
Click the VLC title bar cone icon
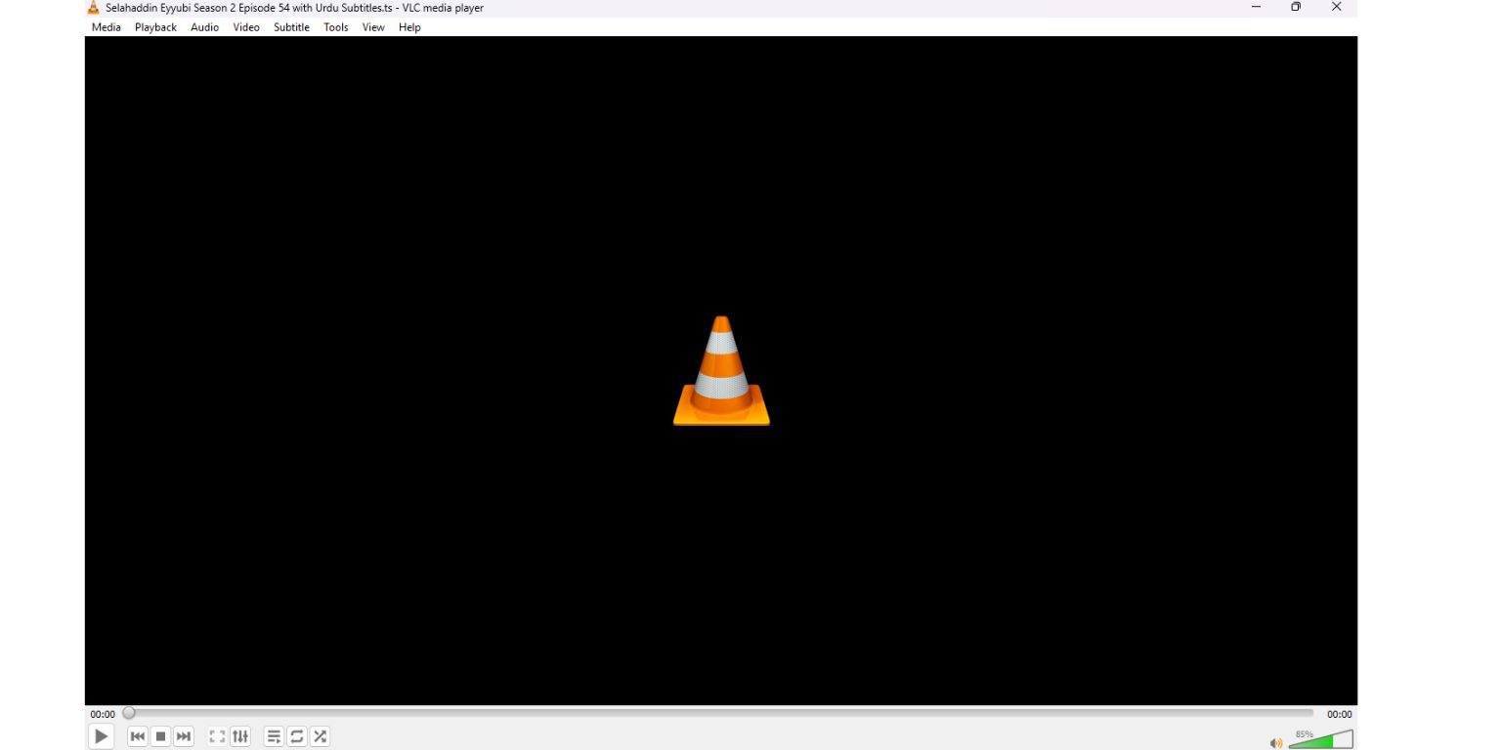click(94, 8)
